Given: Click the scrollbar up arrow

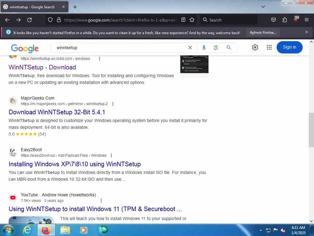Looking at the screenshot, I should pos(311,42).
